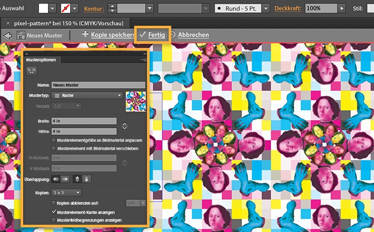Open the Musteroptionen panel flyout menu
The image size is (374, 232).
[x=144, y=60]
